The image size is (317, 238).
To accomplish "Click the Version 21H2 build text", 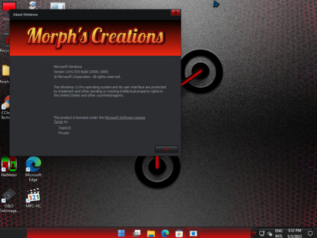I will pyautogui.click(x=81, y=72).
